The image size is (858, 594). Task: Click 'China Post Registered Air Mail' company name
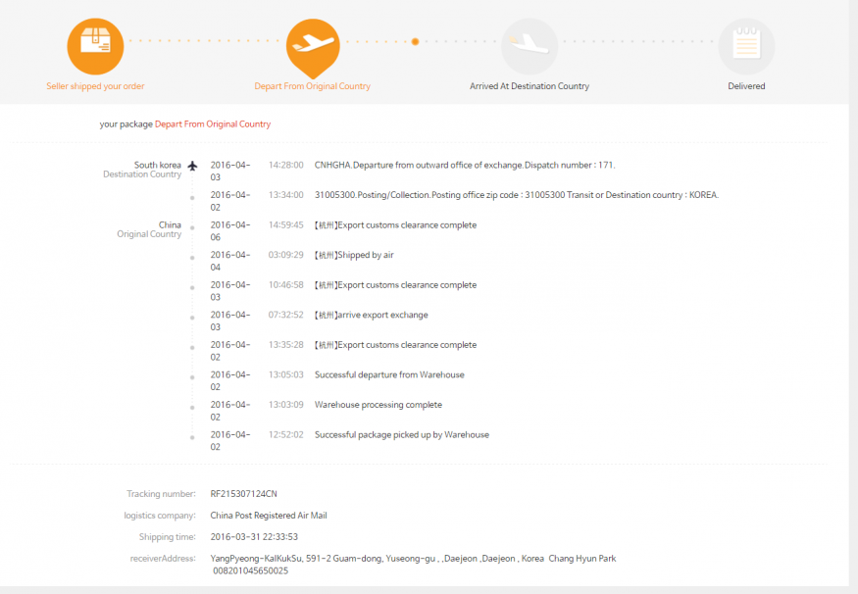(269, 516)
